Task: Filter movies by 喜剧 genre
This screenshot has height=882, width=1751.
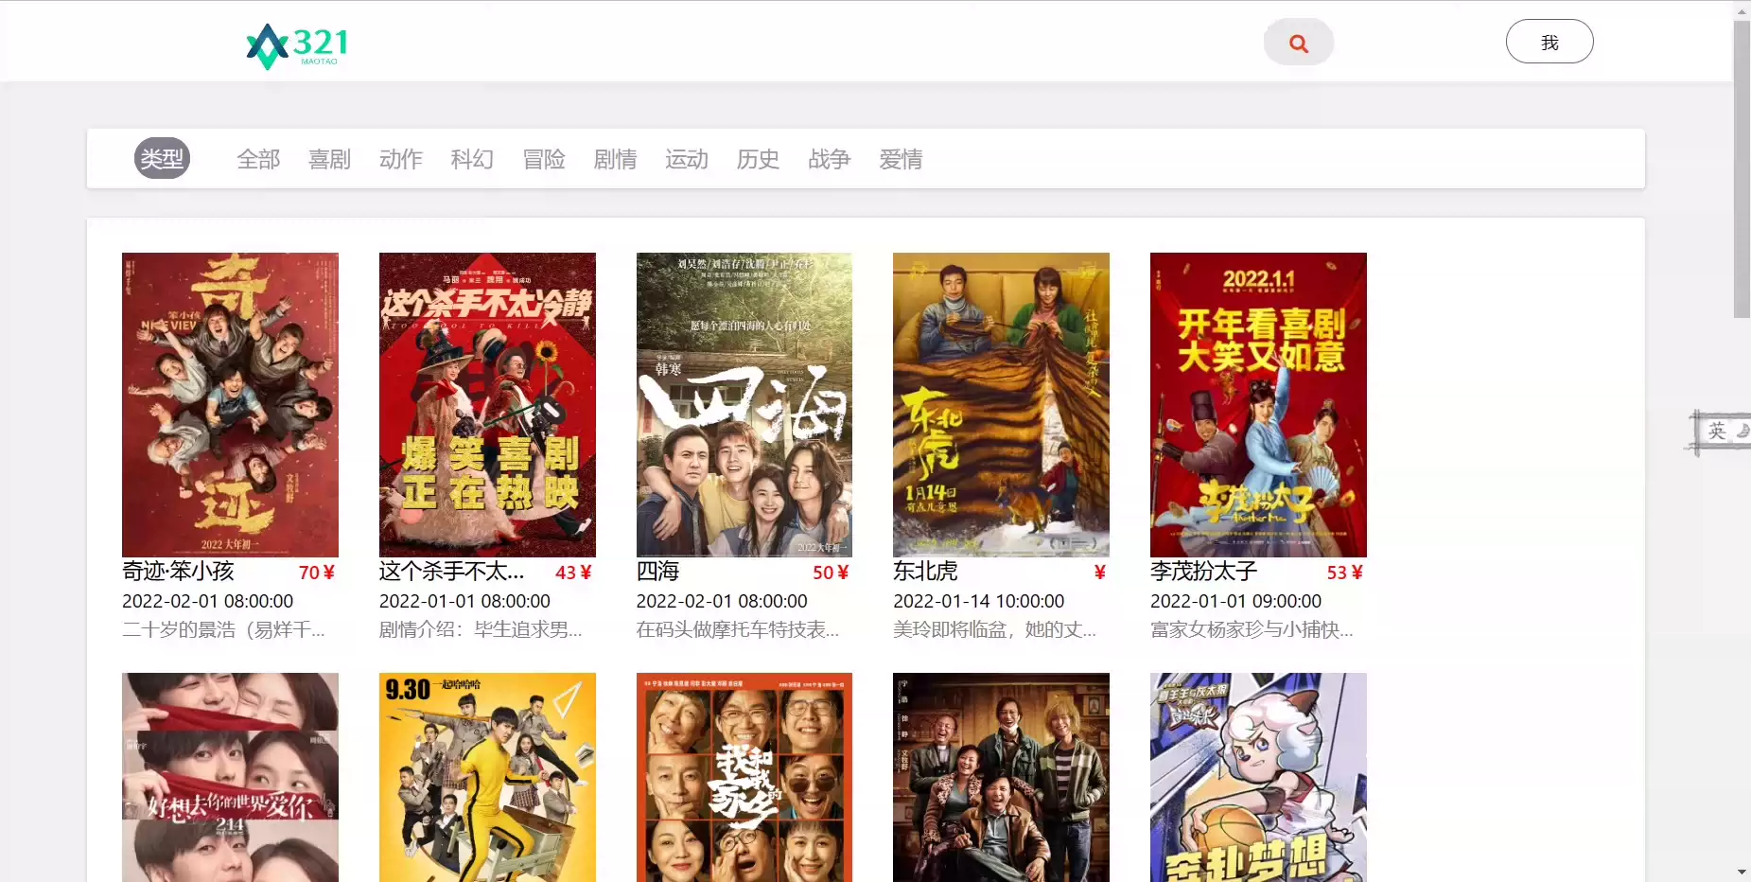Action: (329, 159)
